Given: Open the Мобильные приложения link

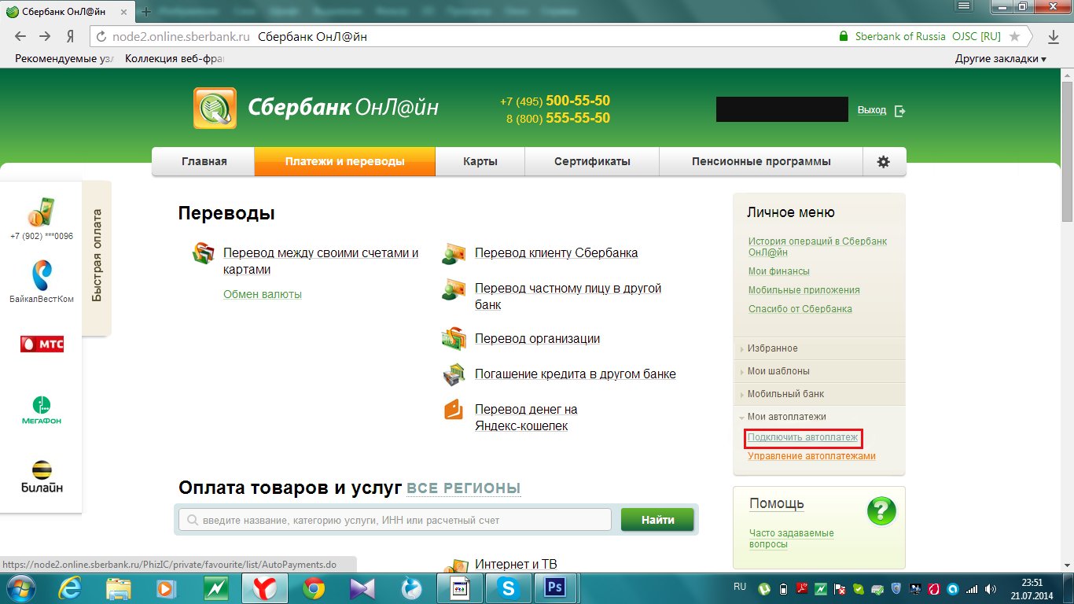Looking at the screenshot, I should pyautogui.click(x=804, y=290).
